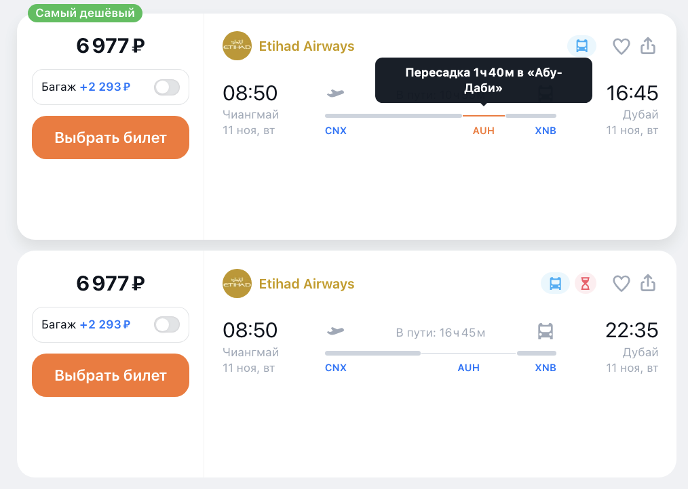This screenshot has width=688, height=489.
Task: Share the first Etihad ticket
Action: [648, 46]
